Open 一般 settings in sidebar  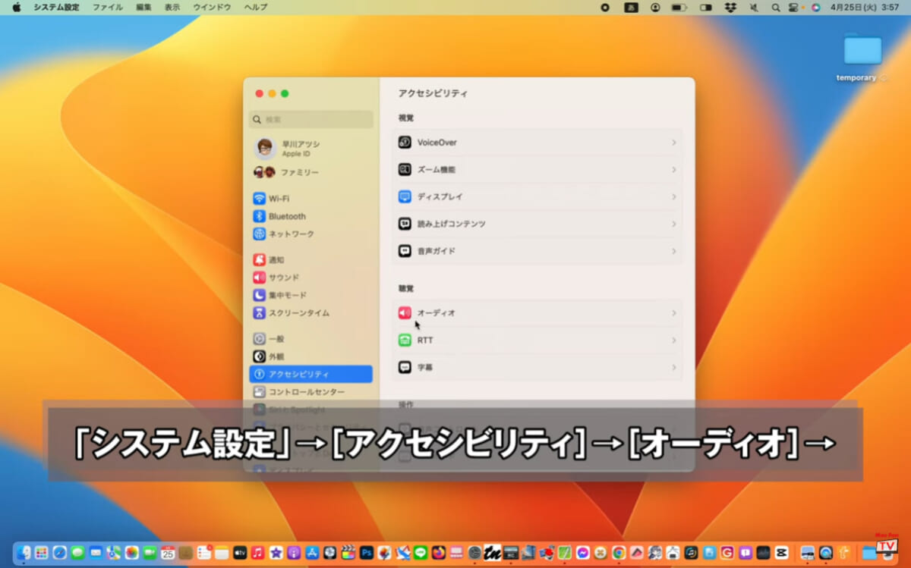pos(311,339)
